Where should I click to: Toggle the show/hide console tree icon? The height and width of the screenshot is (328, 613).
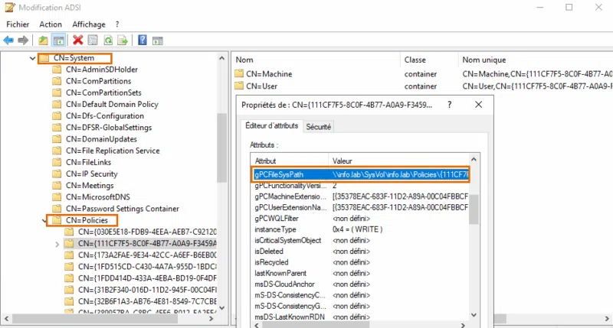[x=58, y=40]
